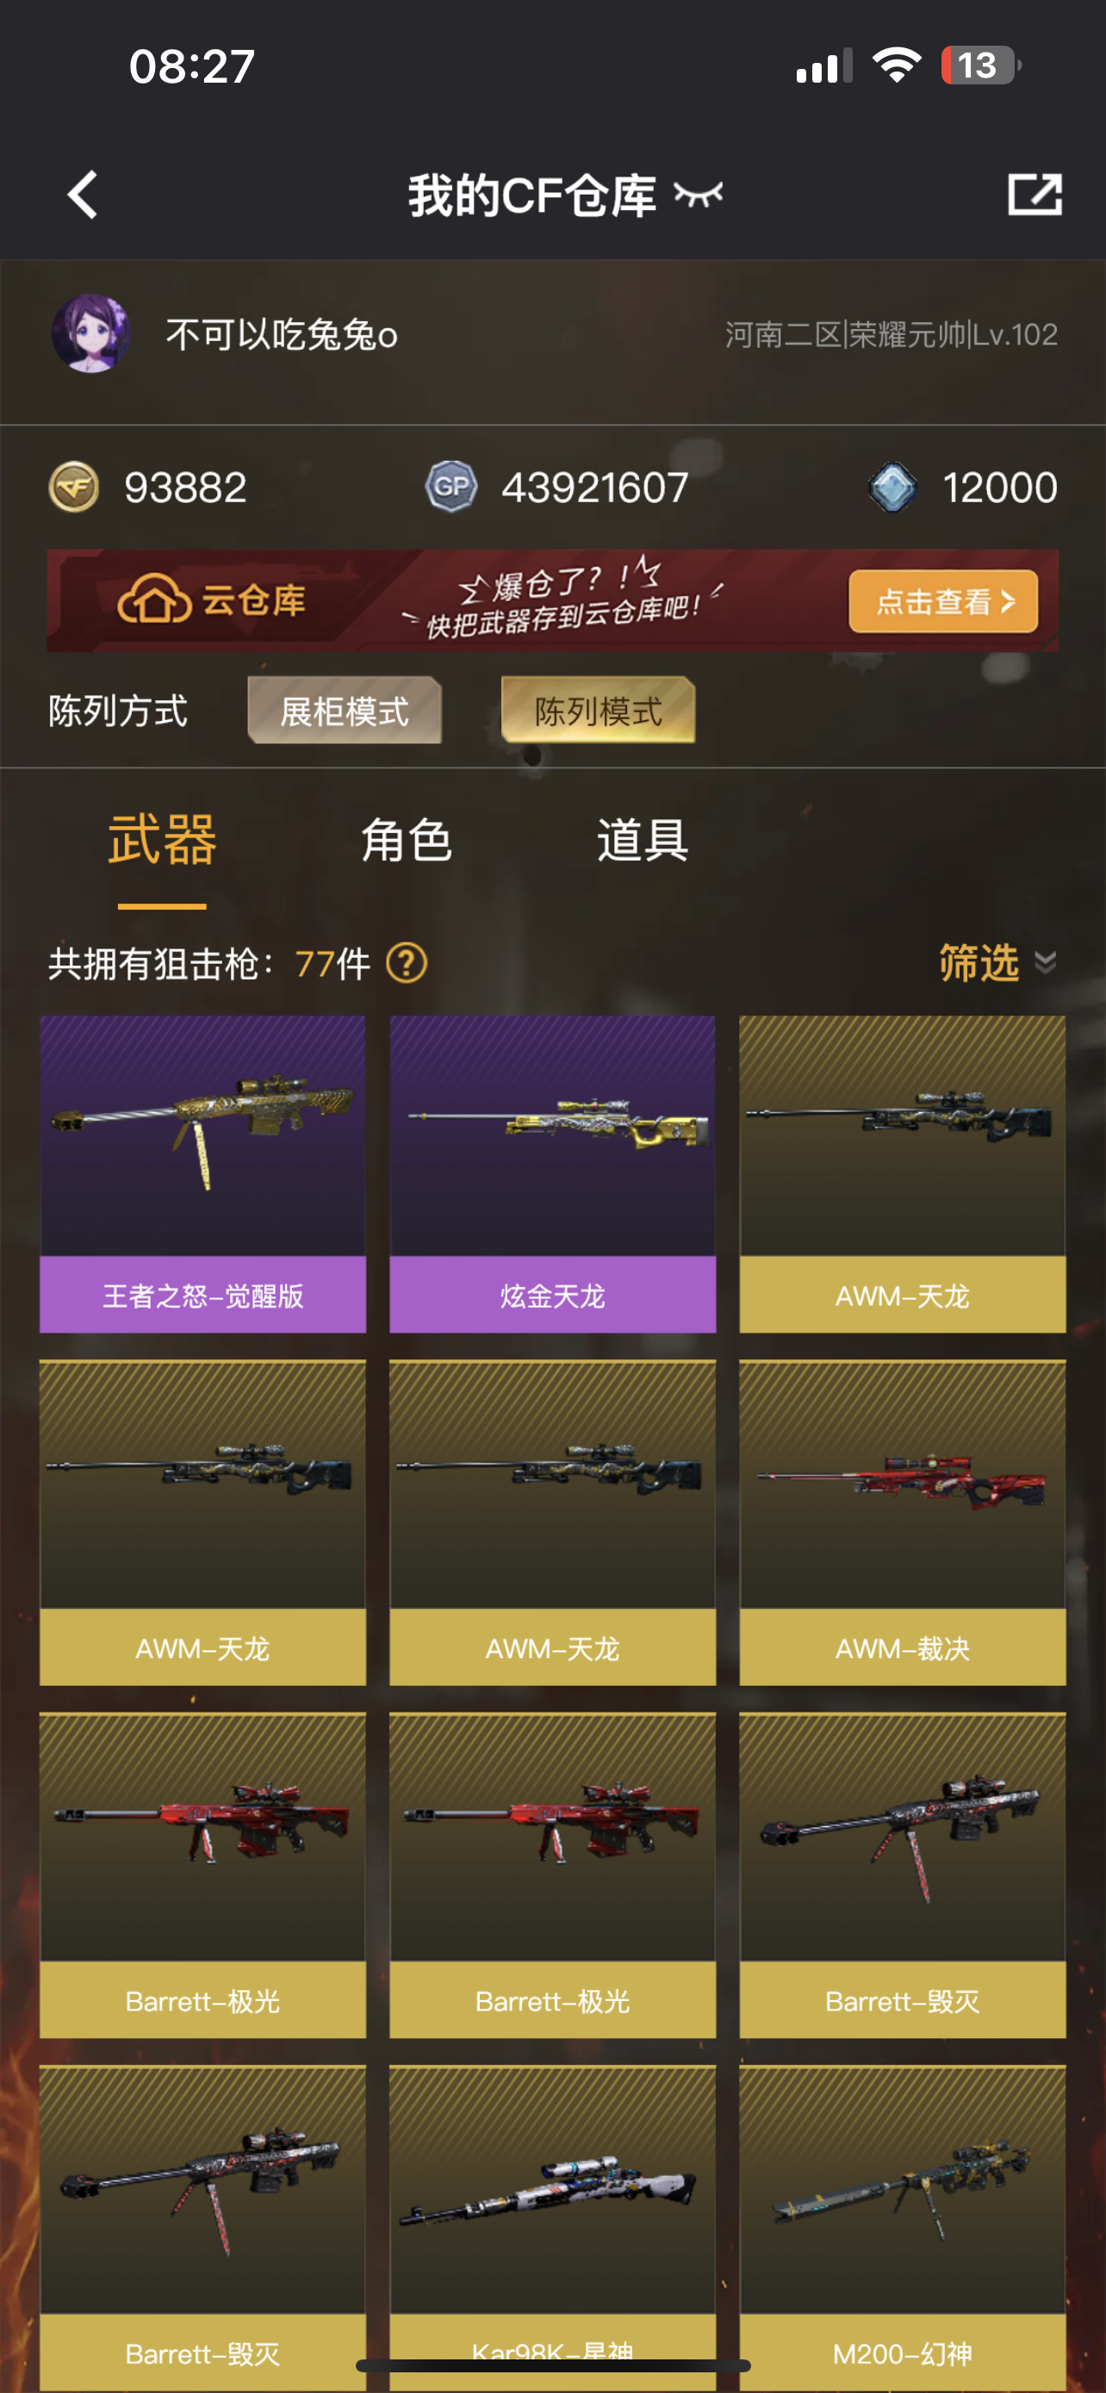Switch to the 角色 tab

(x=407, y=840)
